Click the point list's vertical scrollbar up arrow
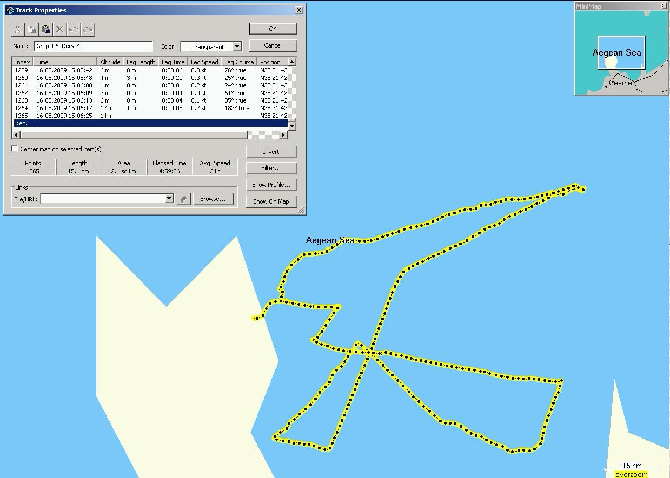 click(292, 62)
